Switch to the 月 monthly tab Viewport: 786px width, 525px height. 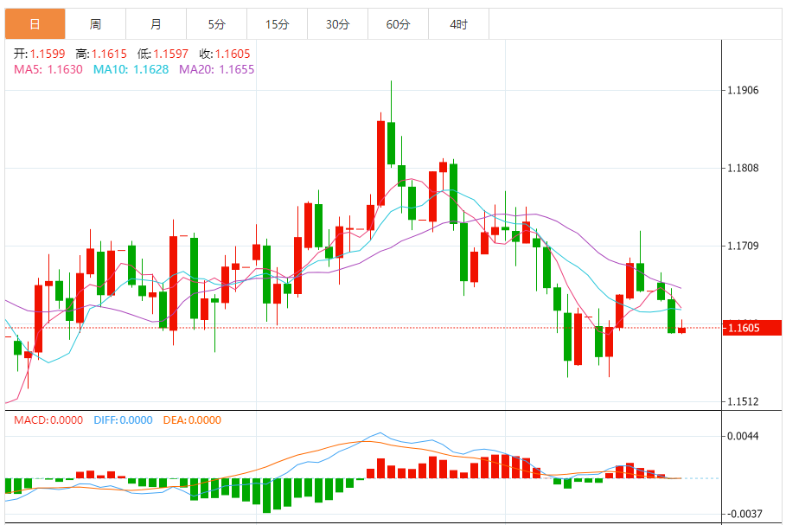click(x=156, y=24)
